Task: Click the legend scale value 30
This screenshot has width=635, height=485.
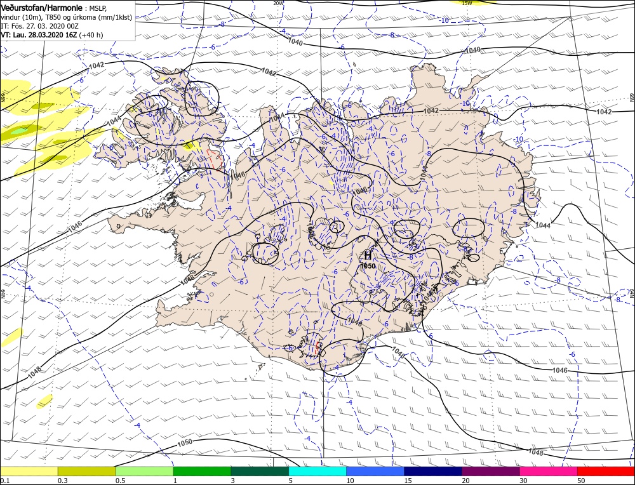Action: (523, 481)
